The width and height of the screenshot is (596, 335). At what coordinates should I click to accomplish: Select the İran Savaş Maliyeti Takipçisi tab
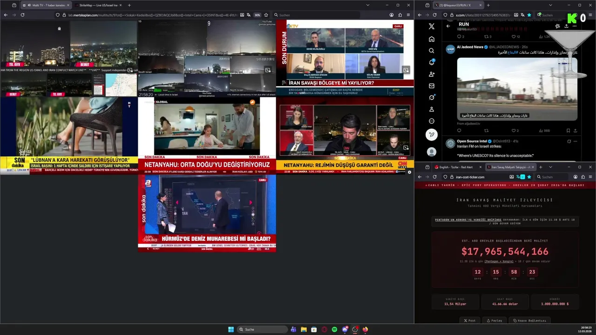(x=511, y=167)
